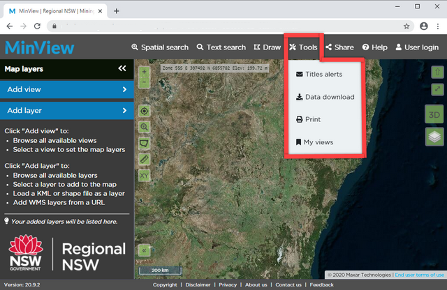Click the NSW Government logo

pos(25,252)
